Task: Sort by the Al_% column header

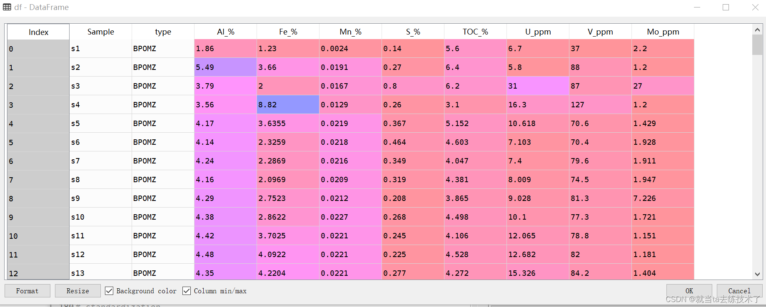Action: [226, 32]
